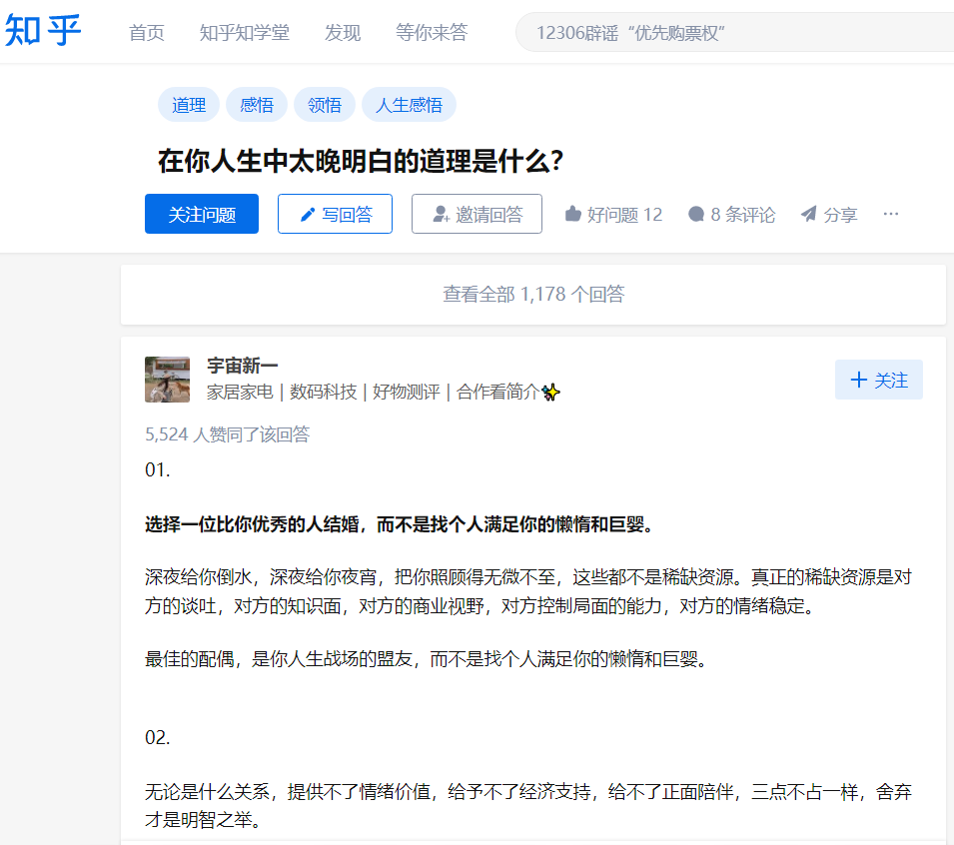
Task: Open the 等你来答 section
Action: [432, 32]
